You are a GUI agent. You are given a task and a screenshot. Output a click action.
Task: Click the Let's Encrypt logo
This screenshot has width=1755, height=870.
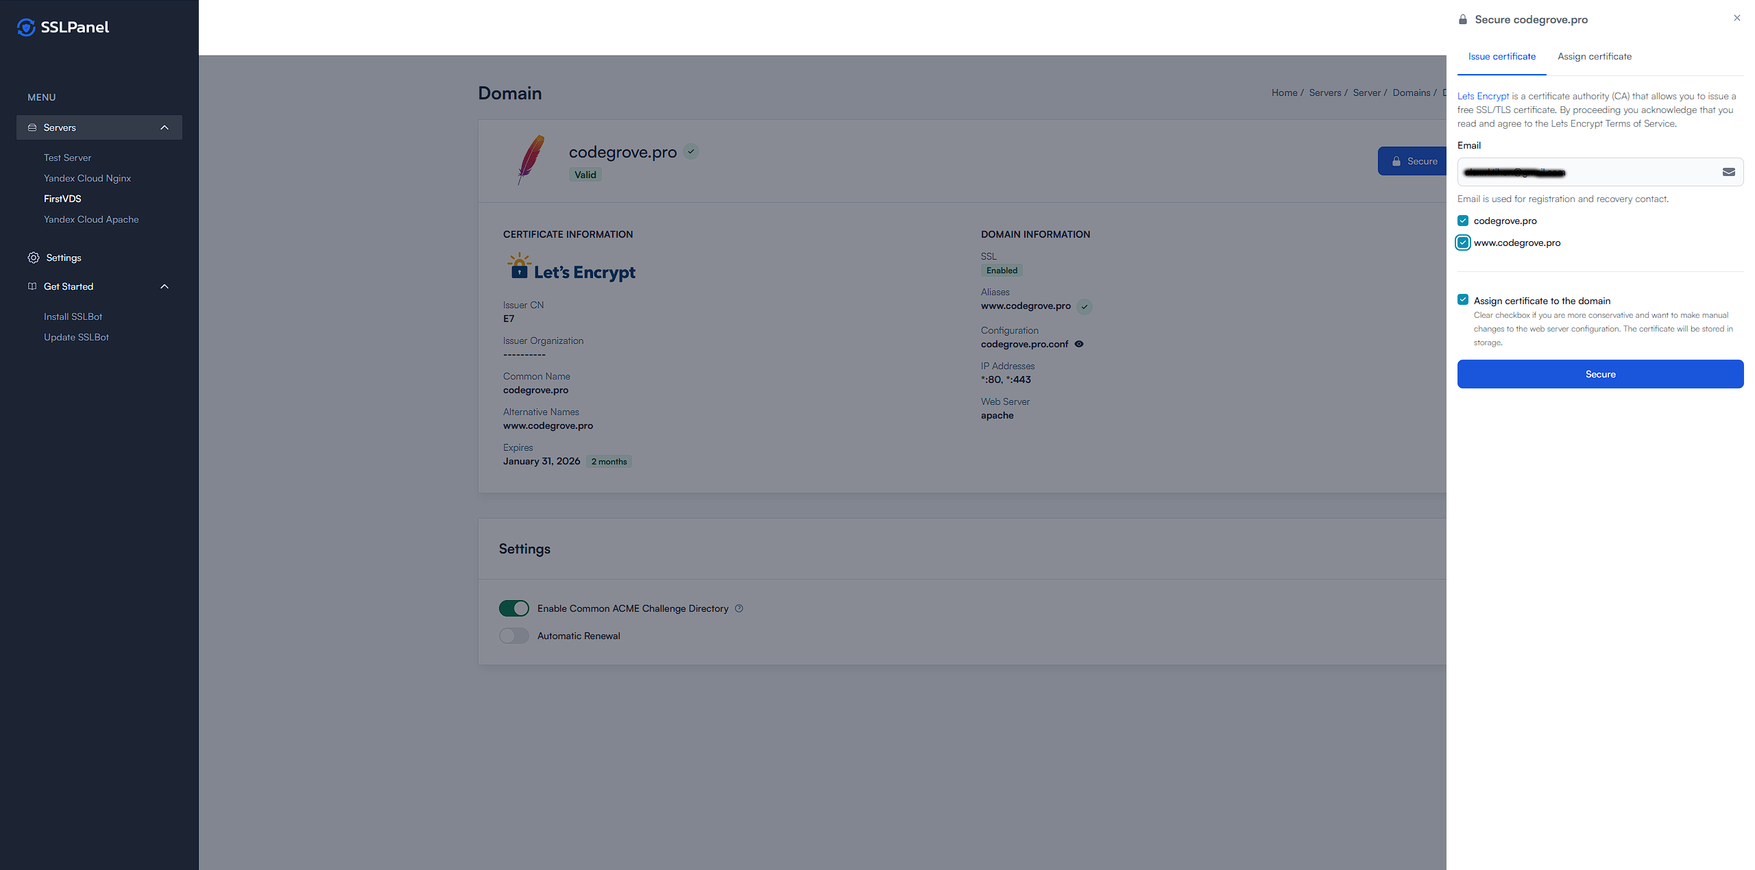571,267
